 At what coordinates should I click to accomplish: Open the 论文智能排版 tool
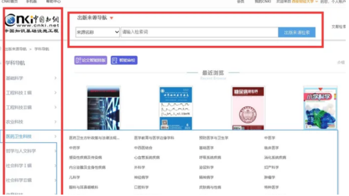[91, 60]
